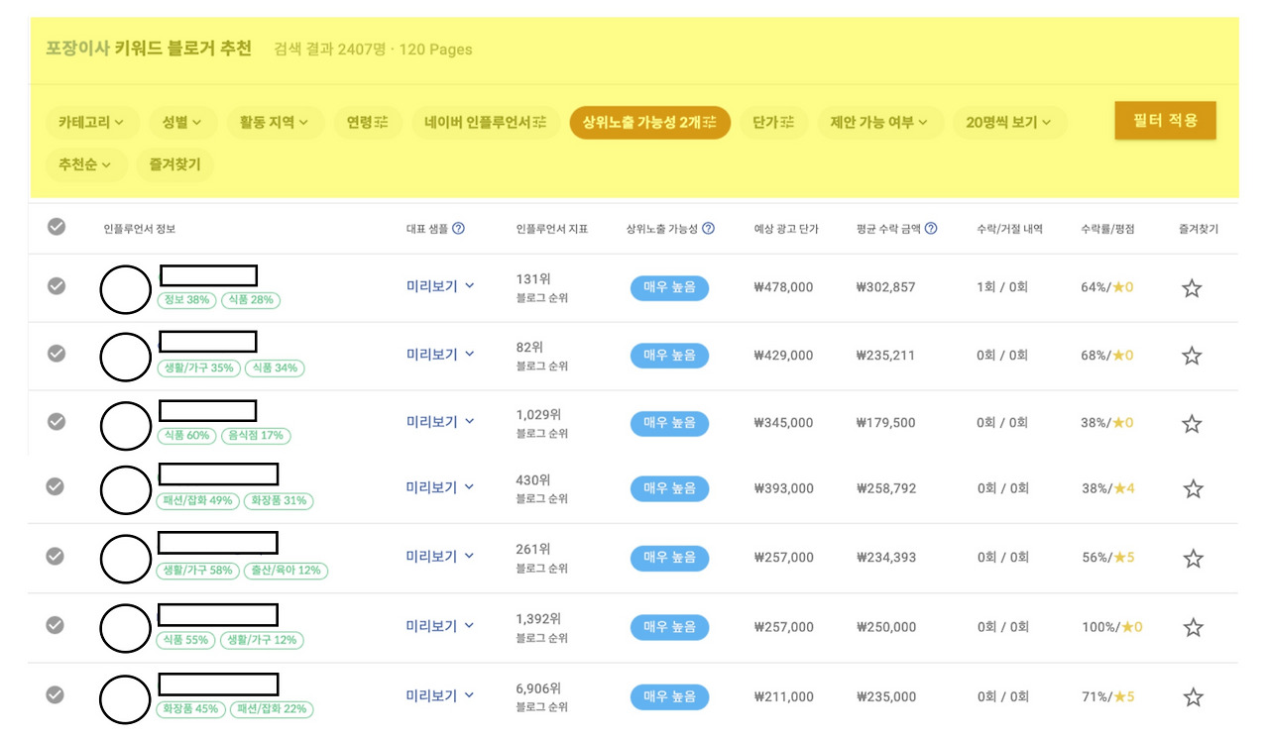Change the 20명씩 보기 page size

[x=1009, y=123]
